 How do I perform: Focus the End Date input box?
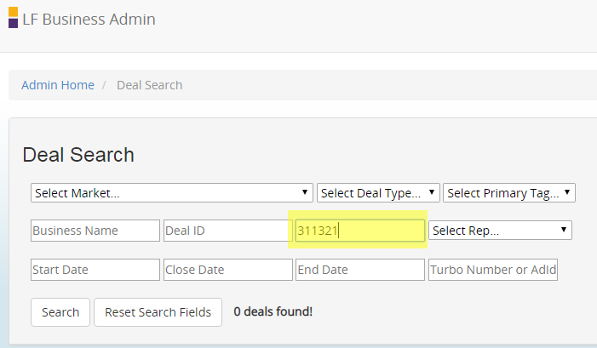pos(359,270)
